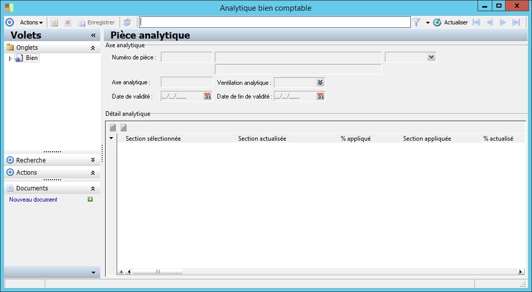The image size is (532, 292).
Task: Expand the Recherche section
Action: pyautogui.click(x=93, y=160)
